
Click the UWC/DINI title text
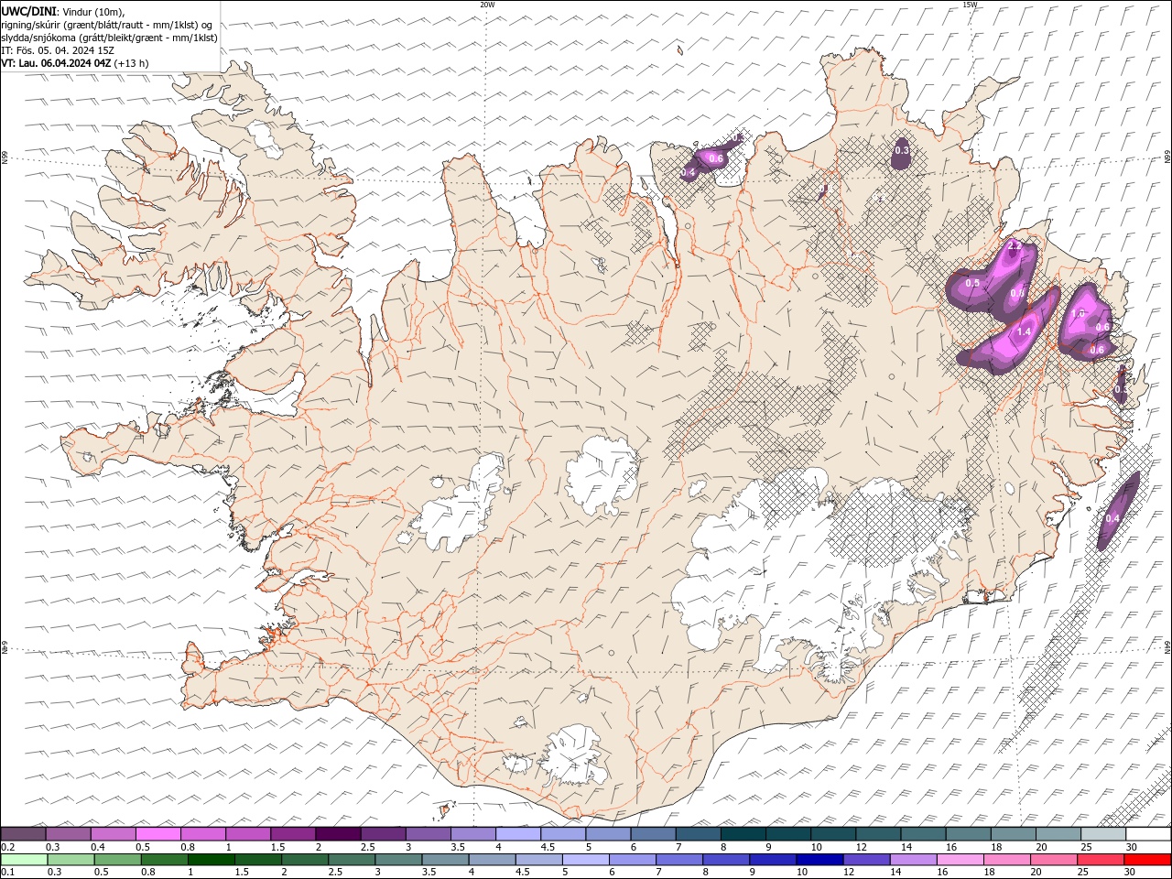point(29,10)
